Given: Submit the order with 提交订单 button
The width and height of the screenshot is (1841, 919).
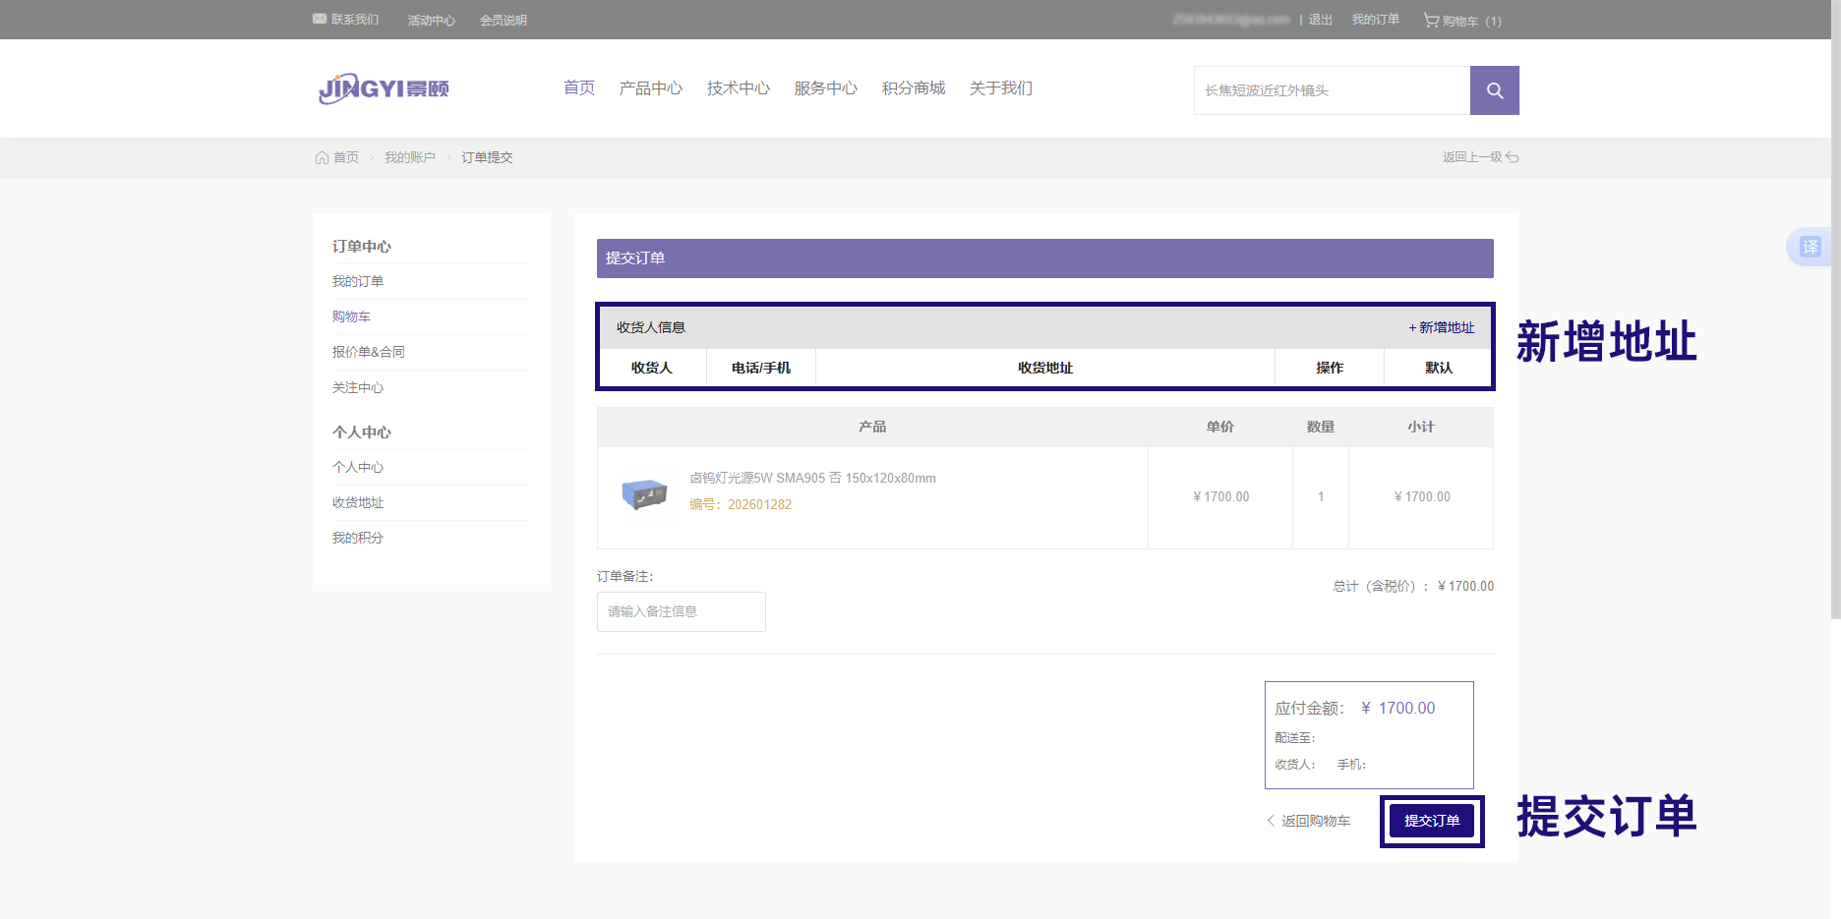Looking at the screenshot, I should point(1432,821).
